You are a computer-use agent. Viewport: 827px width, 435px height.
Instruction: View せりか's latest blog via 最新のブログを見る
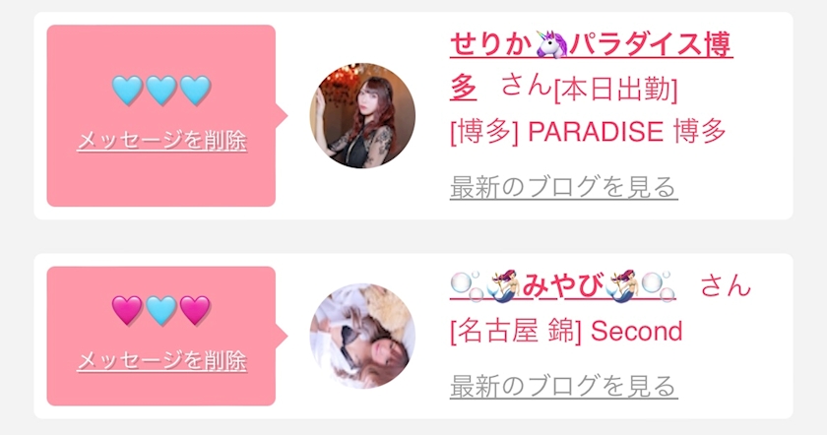click(x=563, y=187)
